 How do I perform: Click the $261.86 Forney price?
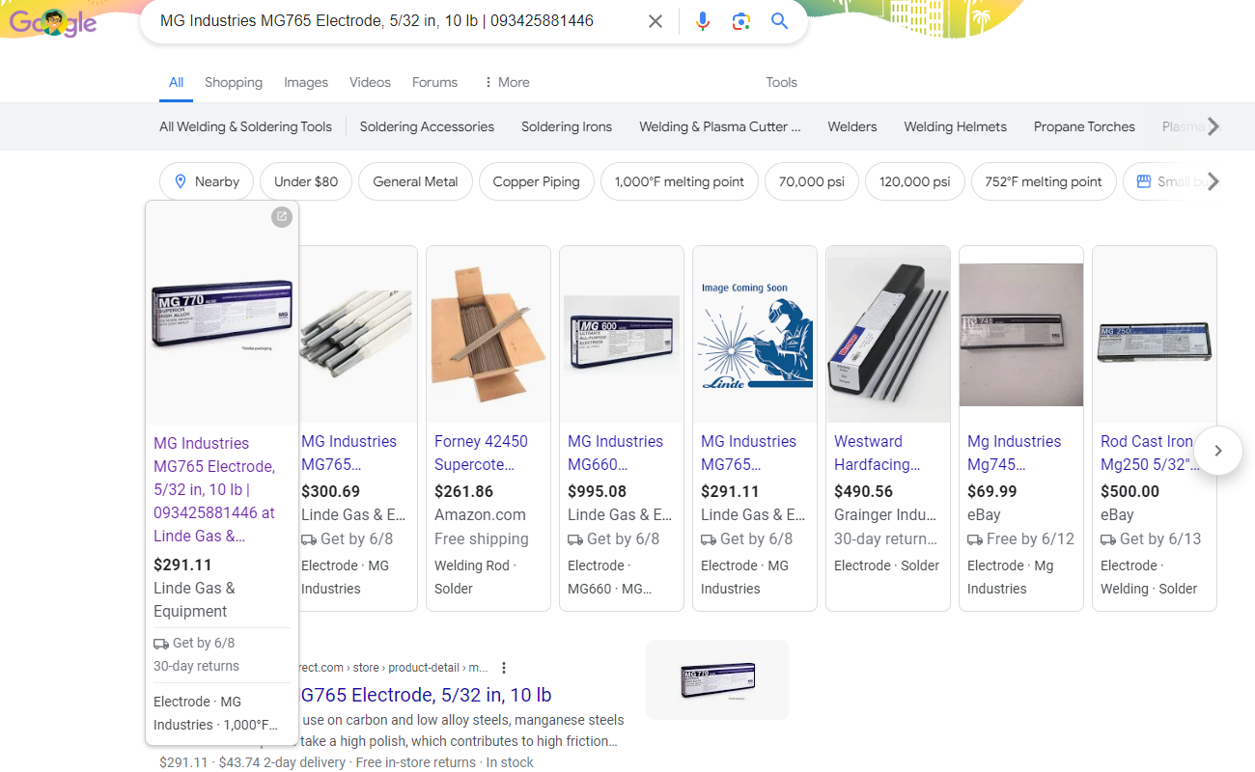coord(463,491)
